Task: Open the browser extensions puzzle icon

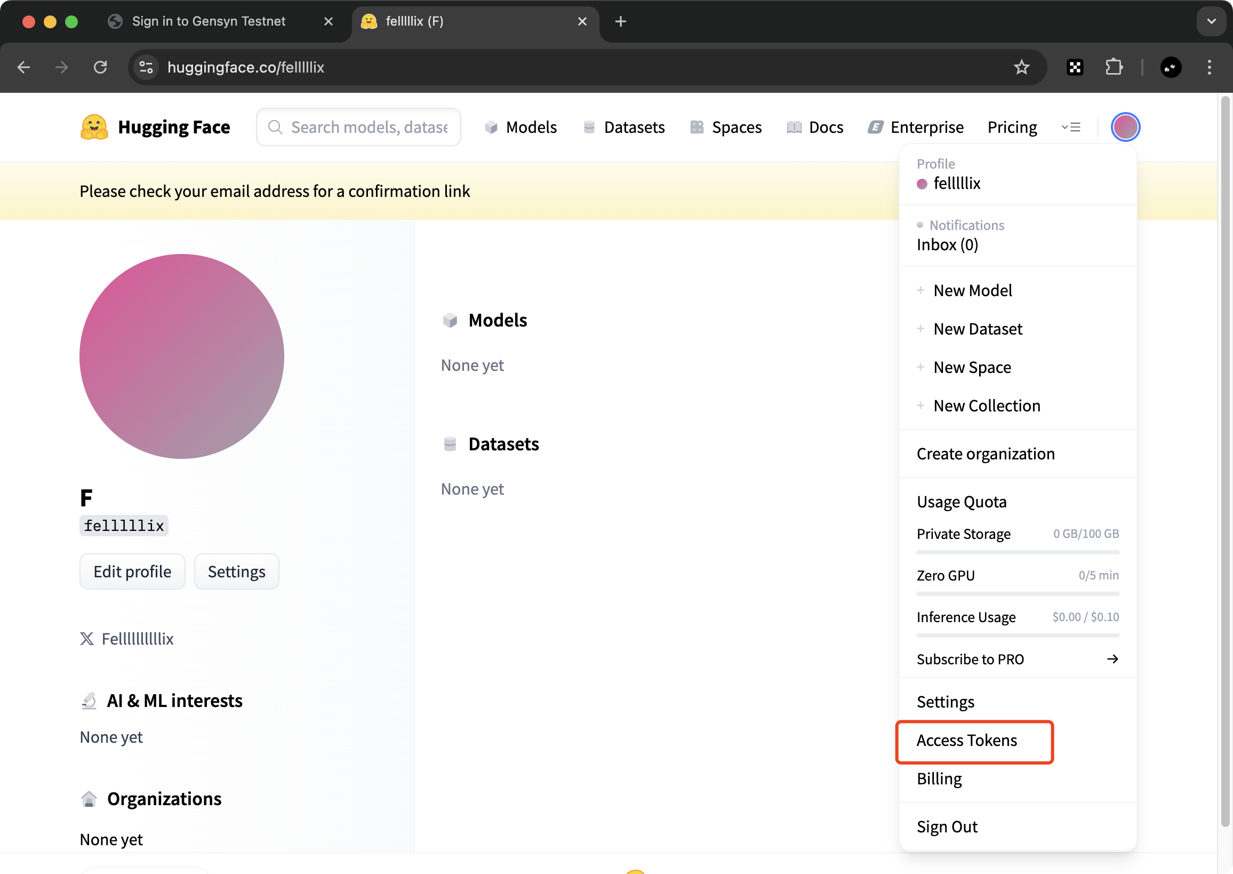Action: [1114, 67]
